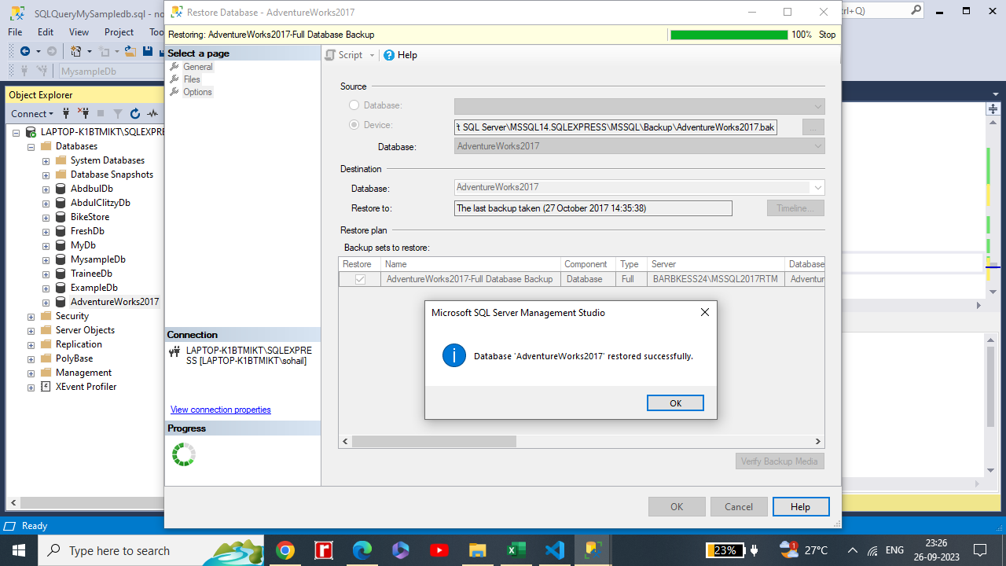Click the Connect Object Explorer plug icon
Image resolution: width=1006 pixels, height=566 pixels.
[67, 113]
